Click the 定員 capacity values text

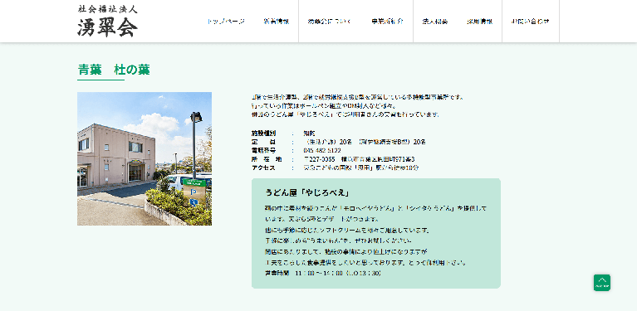365,142
